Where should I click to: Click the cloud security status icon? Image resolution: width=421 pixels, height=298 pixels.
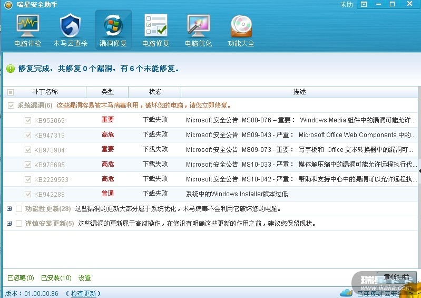click(x=346, y=292)
